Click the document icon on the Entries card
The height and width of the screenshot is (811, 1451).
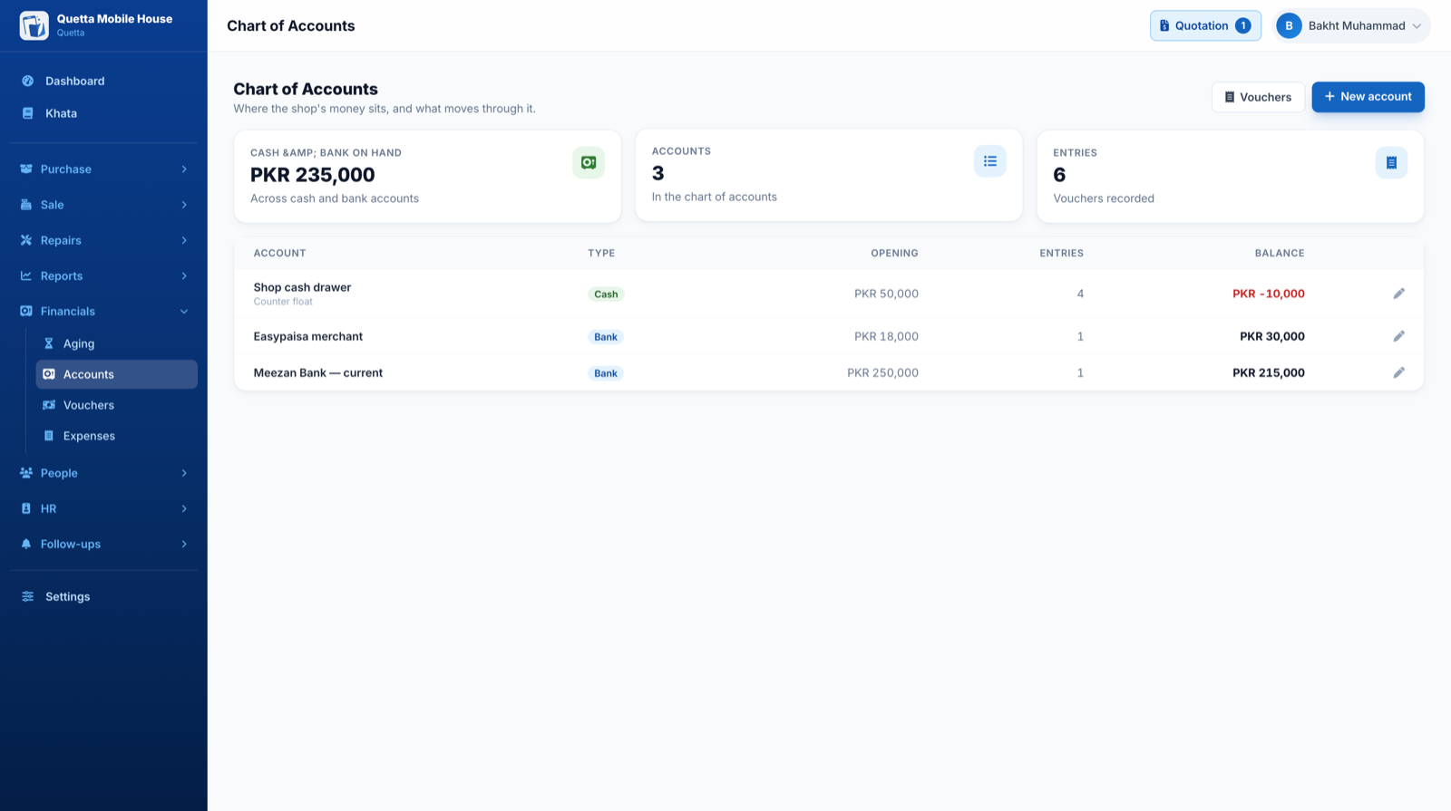pyautogui.click(x=1391, y=163)
